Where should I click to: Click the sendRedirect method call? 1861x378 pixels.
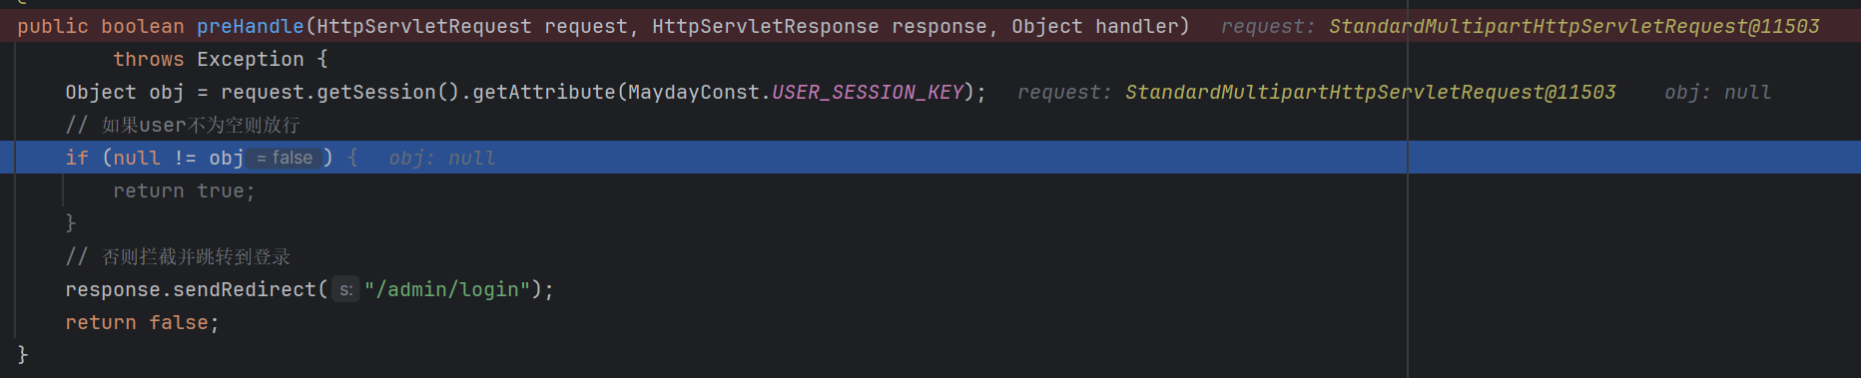245,290
